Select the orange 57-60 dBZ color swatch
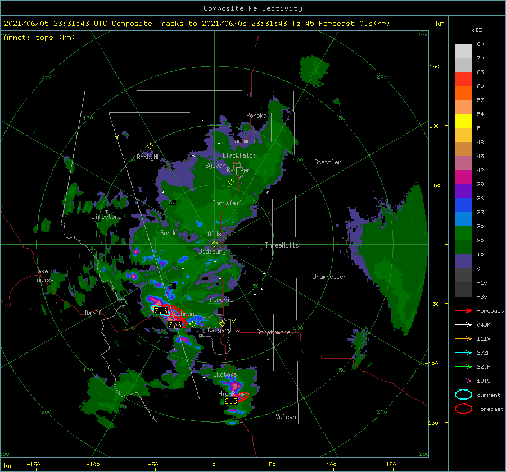The height and width of the screenshot is (472, 506). pos(463,93)
